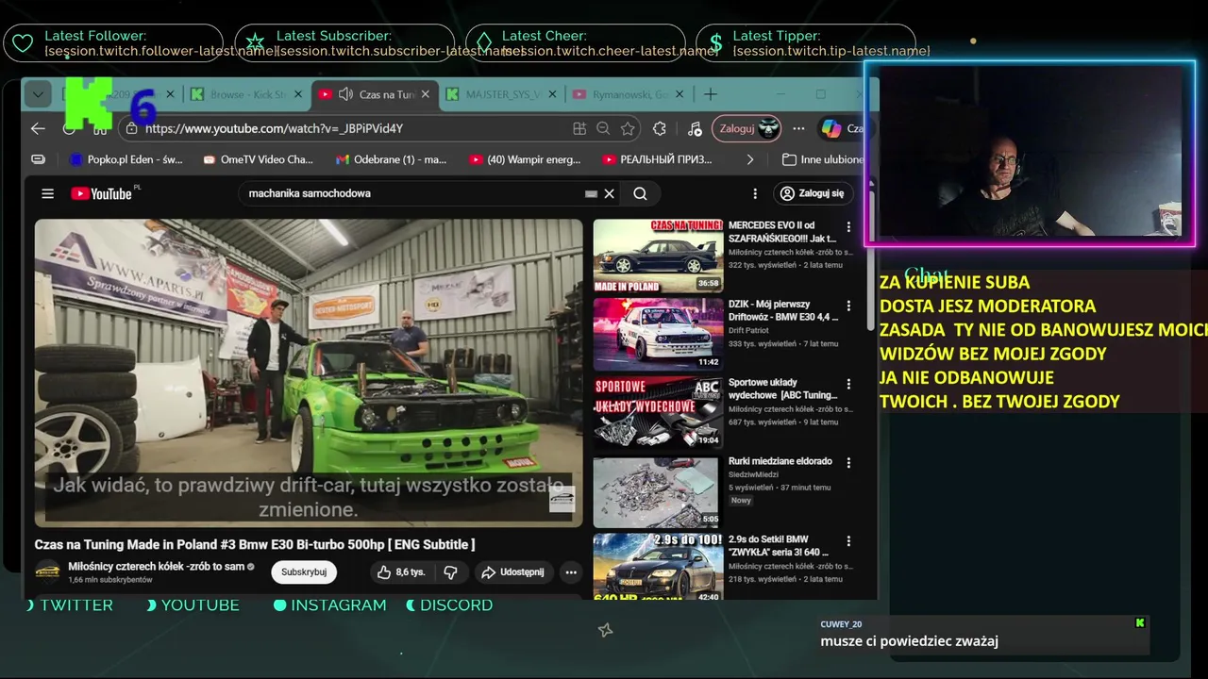1208x679 pixels.
Task: Click the Zaloguj browser profile button
Action: [x=747, y=128]
